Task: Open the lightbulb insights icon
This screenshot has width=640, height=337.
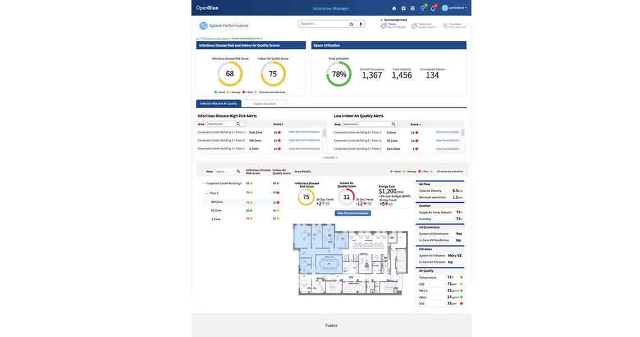Action: pos(423,8)
